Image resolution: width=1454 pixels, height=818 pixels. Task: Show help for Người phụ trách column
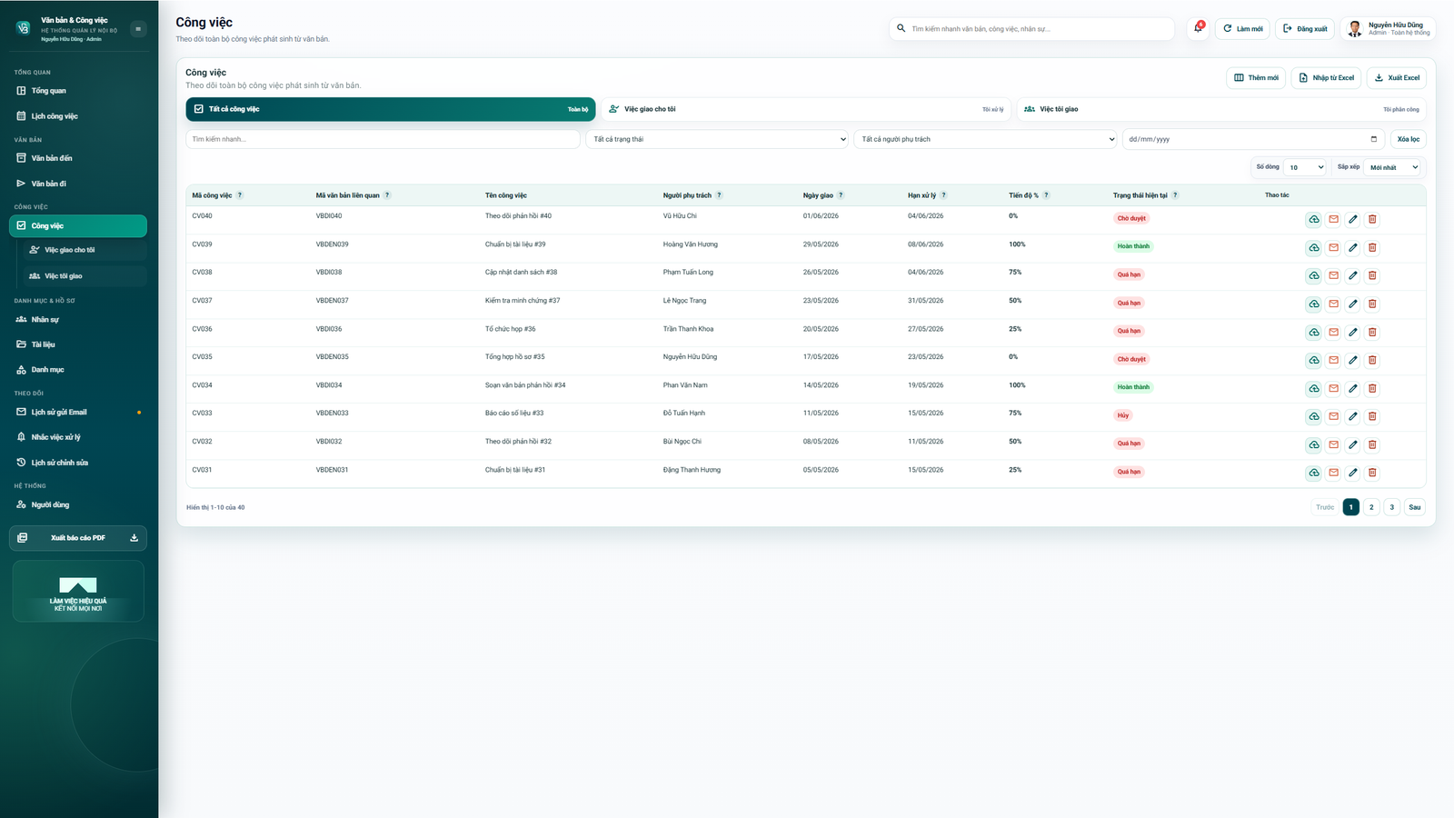(x=719, y=195)
